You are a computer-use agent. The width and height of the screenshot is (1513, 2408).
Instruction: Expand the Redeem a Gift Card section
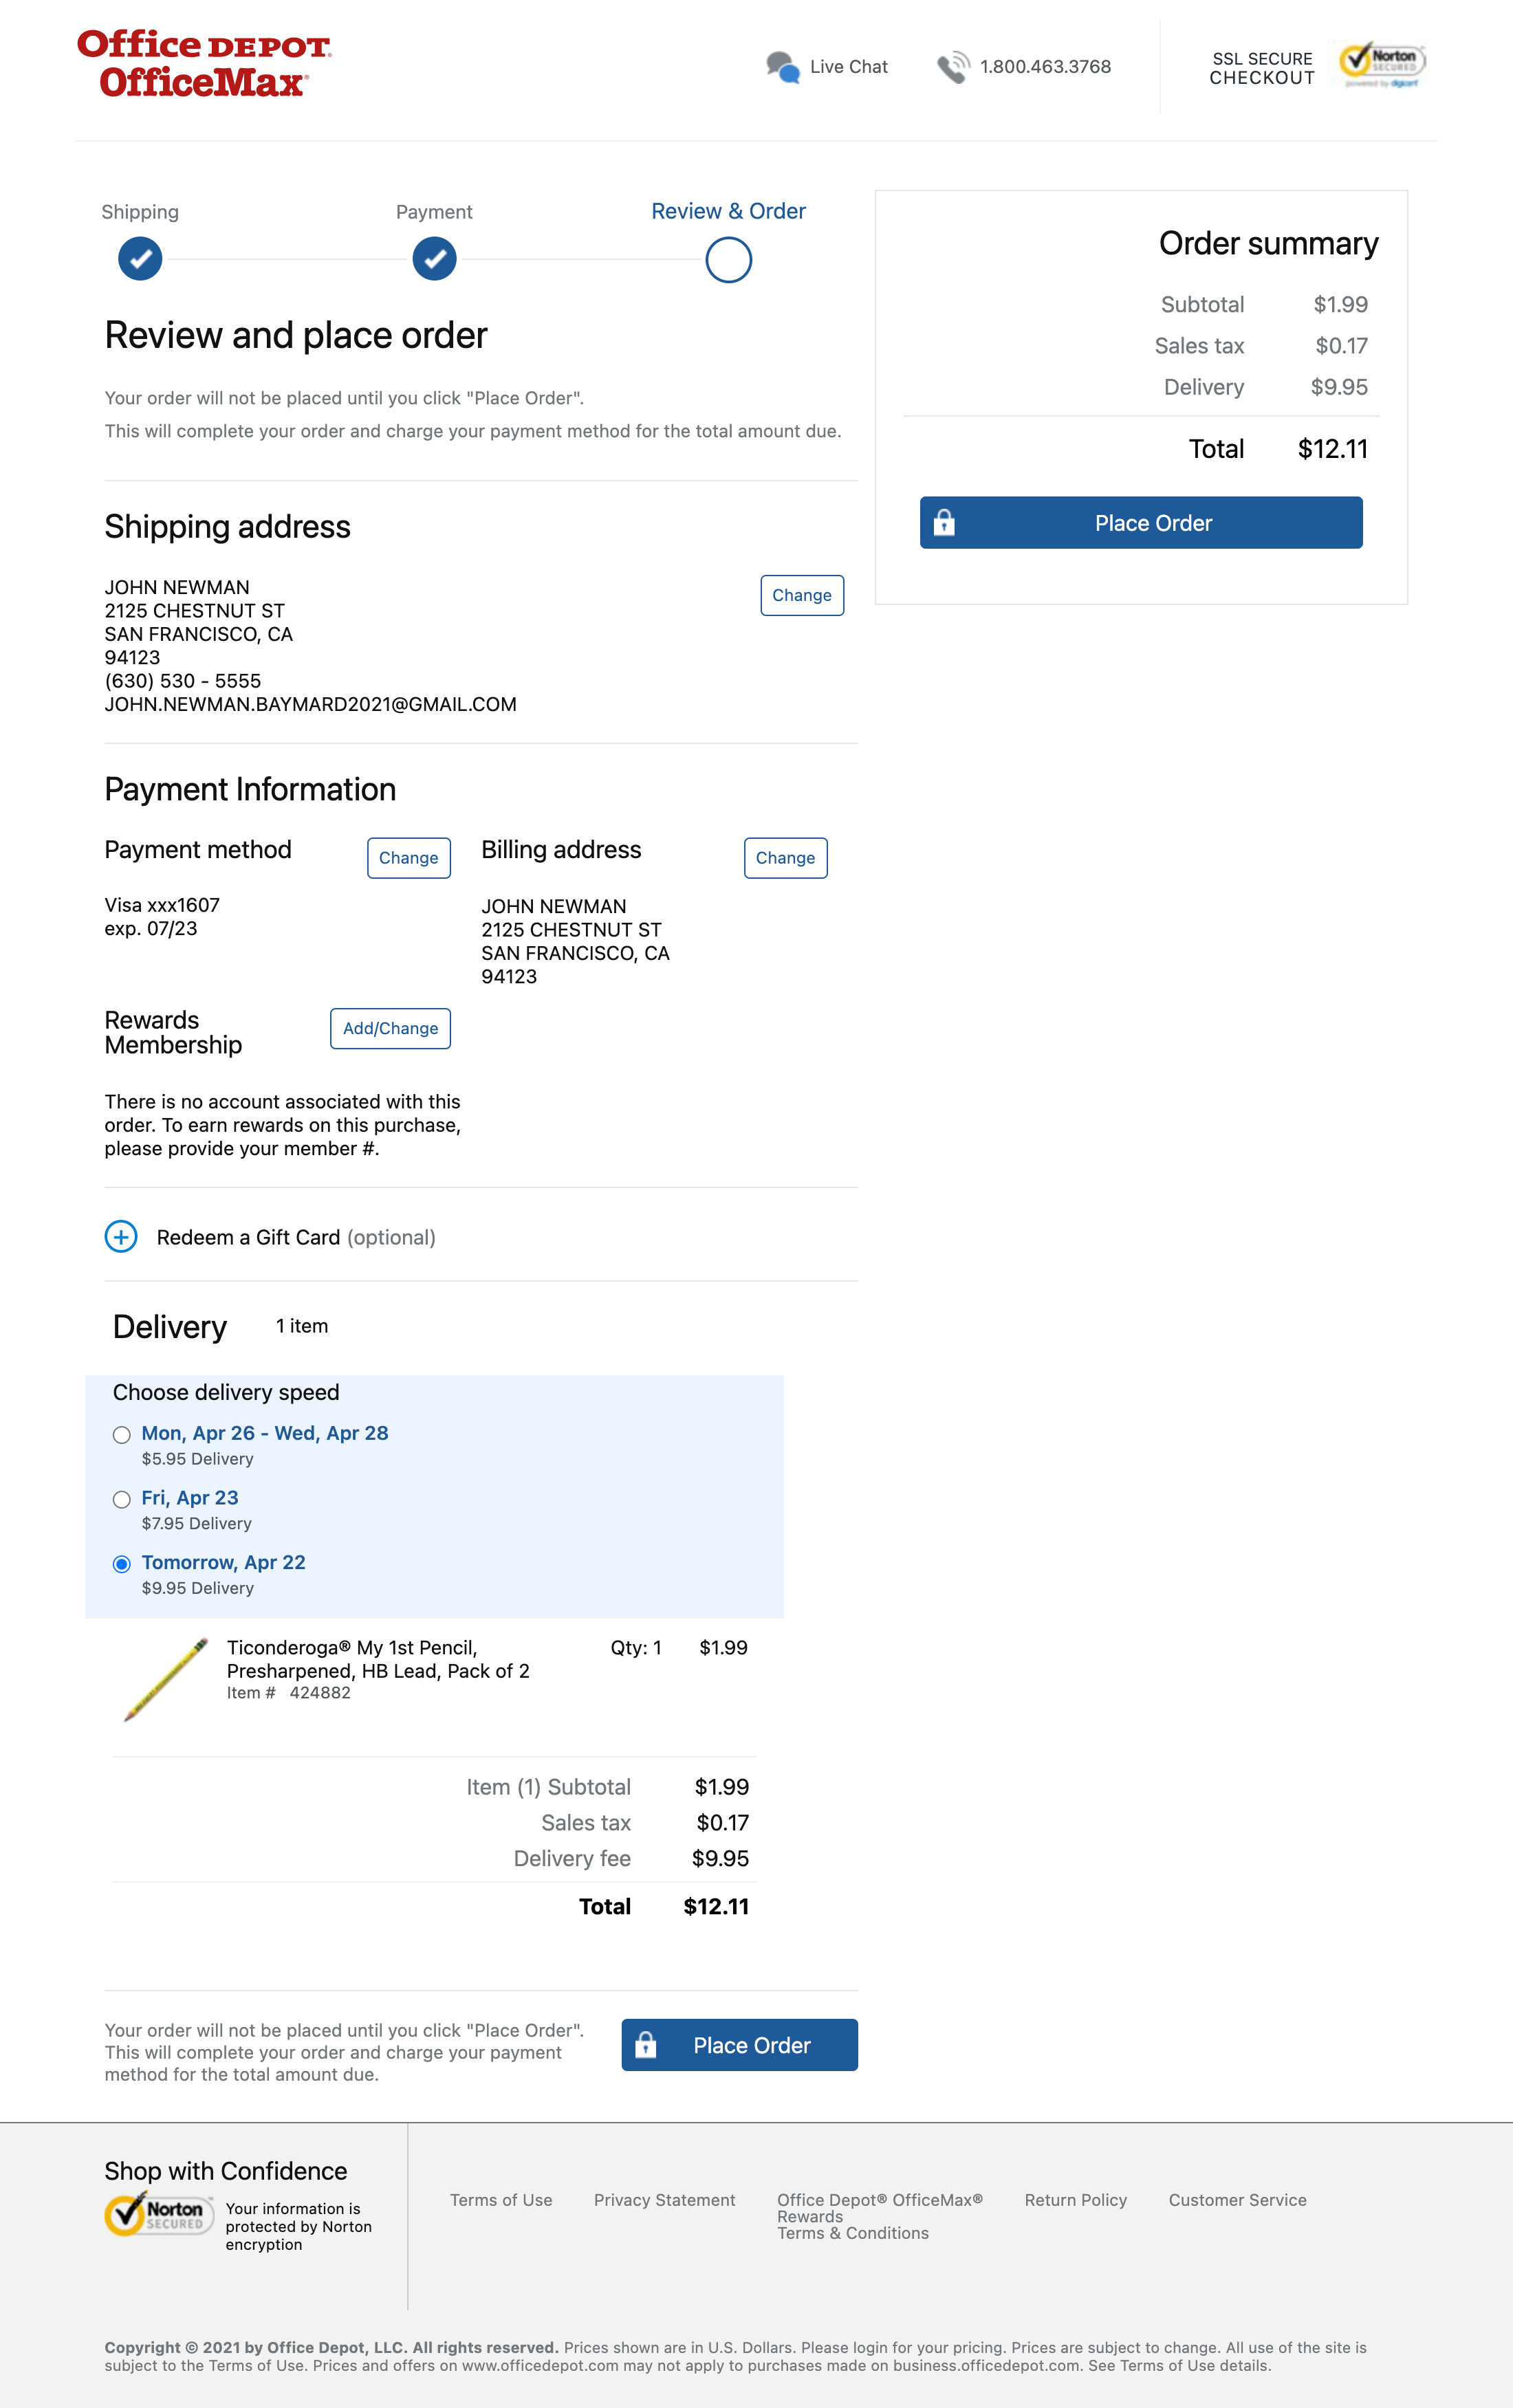pos(121,1237)
